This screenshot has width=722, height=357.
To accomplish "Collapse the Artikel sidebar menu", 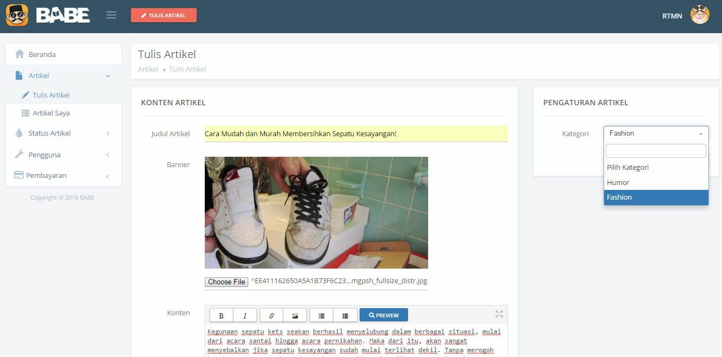I will tap(64, 75).
